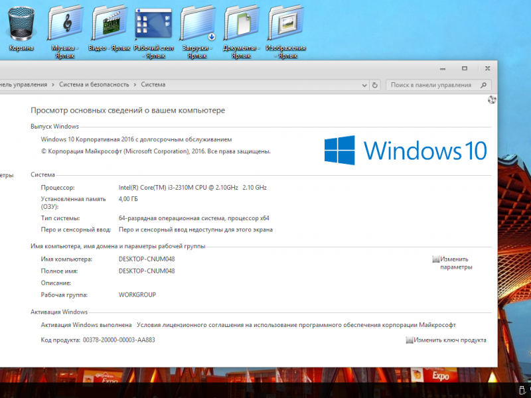Click the Корпорация Майкрософт copyright line

(x=156, y=151)
